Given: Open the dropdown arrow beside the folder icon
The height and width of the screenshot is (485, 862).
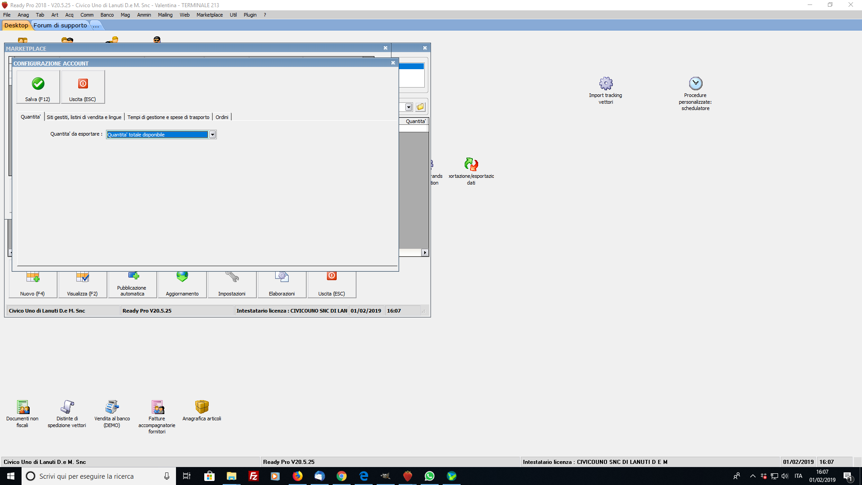Looking at the screenshot, I should (409, 107).
